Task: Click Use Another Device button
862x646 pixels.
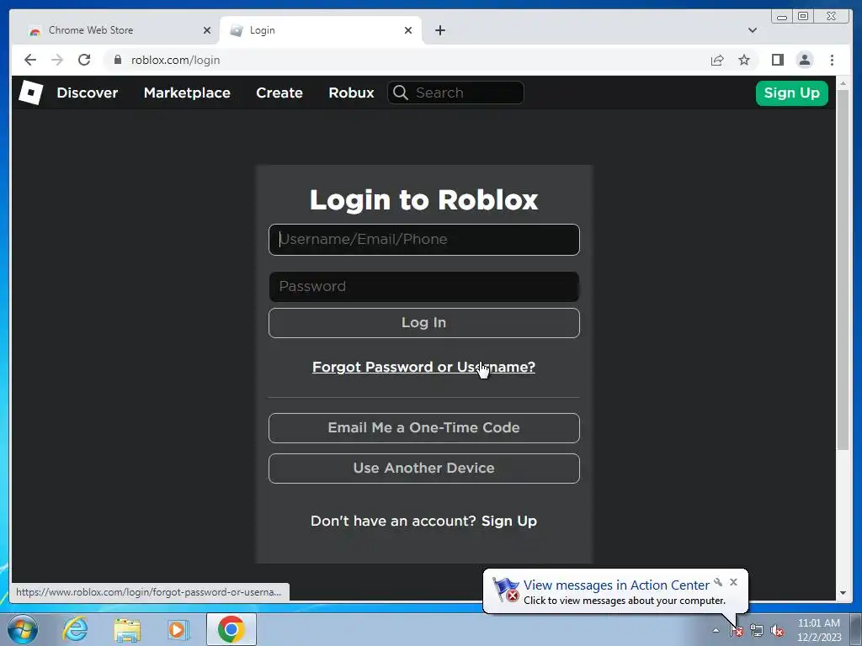Action: (x=424, y=468)
